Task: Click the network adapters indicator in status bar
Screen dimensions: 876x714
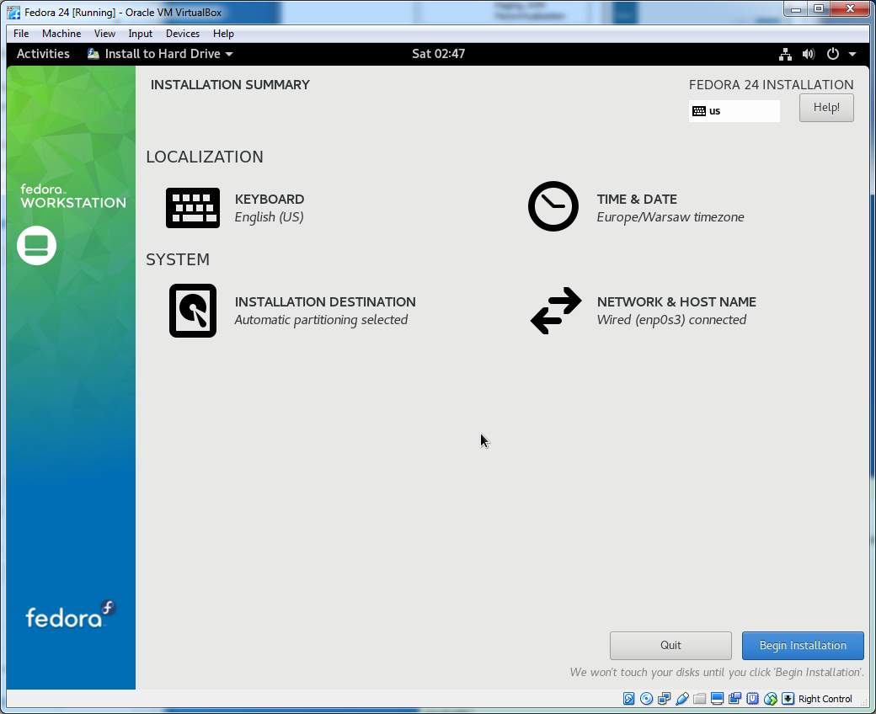Action: pyautogui.click(x=665, y=699)
